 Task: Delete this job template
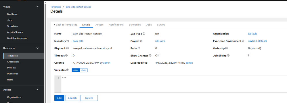pos(89,98)
